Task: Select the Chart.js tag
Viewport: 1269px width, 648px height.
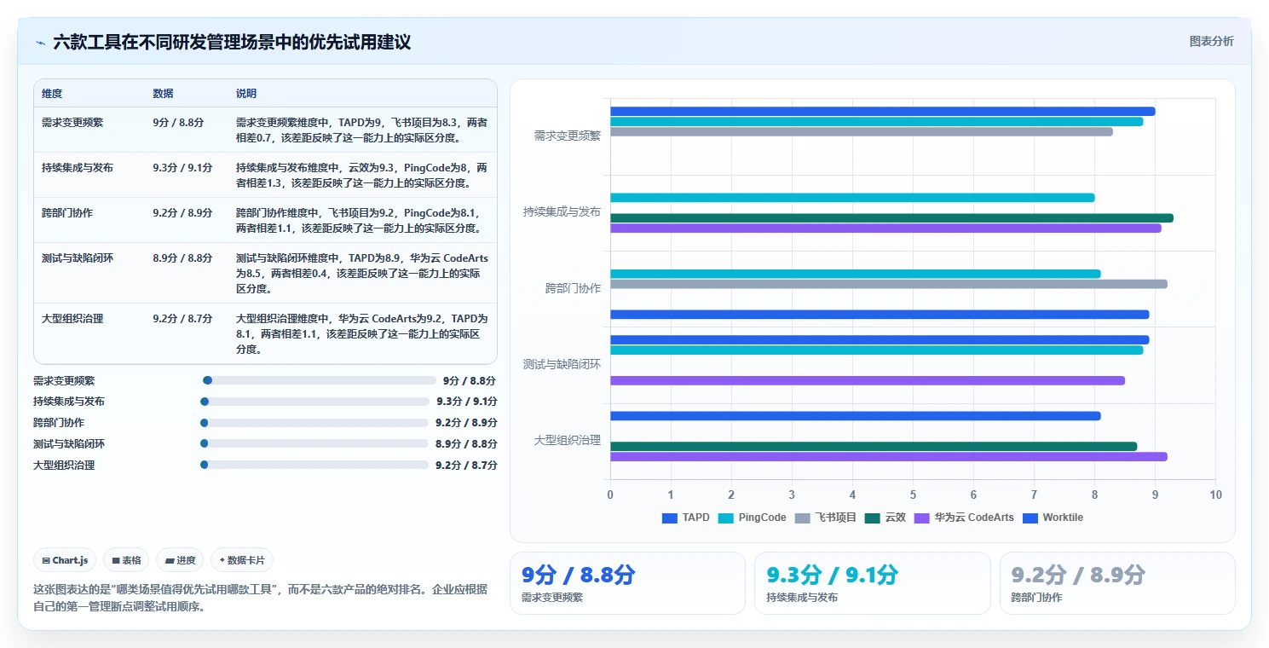Action: tap(66, 560)
